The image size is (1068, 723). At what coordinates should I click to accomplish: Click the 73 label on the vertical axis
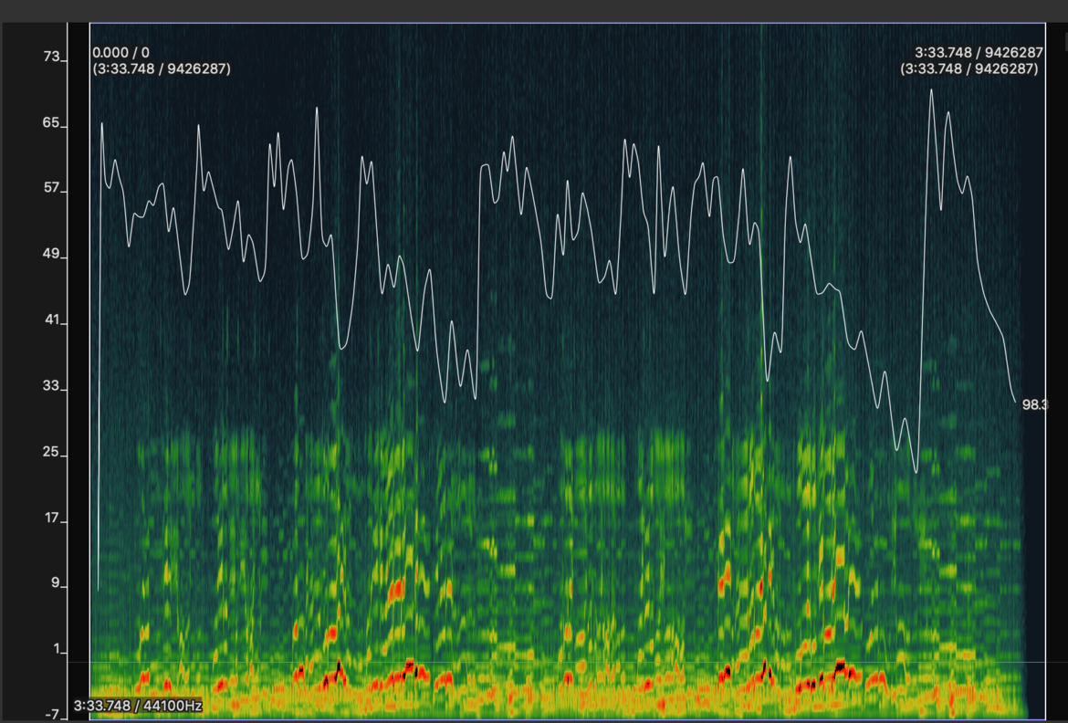coord(50,58)
